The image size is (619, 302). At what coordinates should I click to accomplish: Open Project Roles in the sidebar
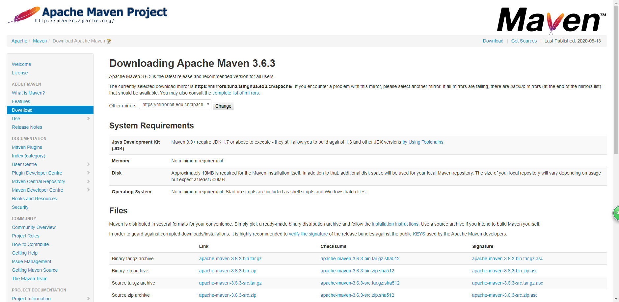coord(26,236)
